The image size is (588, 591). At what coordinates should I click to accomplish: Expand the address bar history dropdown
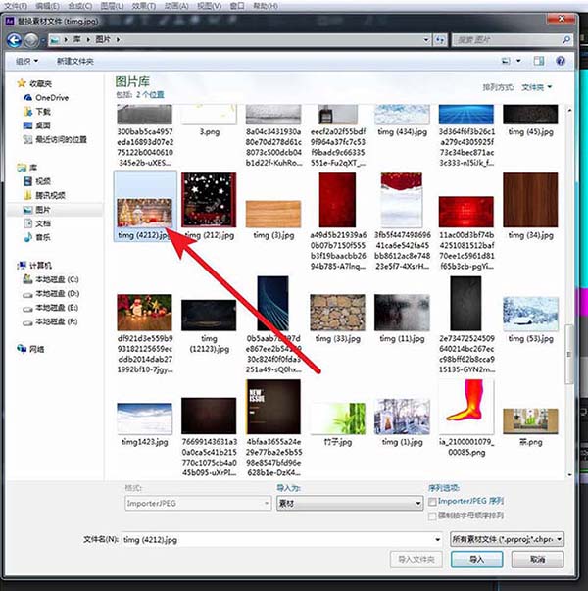[x=426, y=39]
